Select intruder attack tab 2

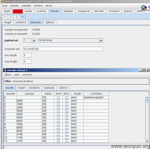pos(11,17)
